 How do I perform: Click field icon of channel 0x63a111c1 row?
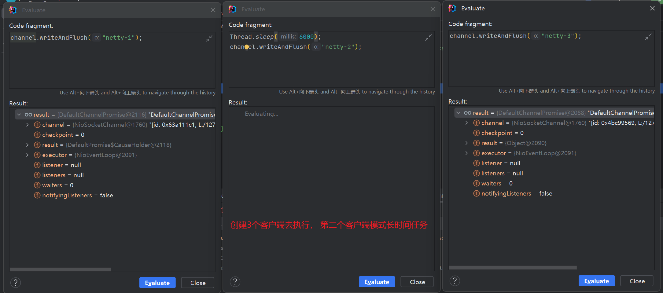(37, 125)
